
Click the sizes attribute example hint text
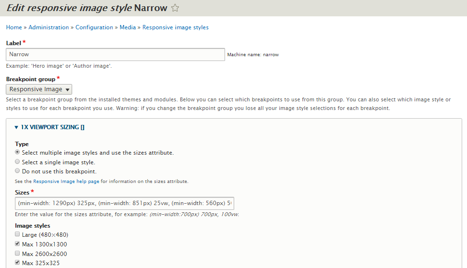(127, 215)
